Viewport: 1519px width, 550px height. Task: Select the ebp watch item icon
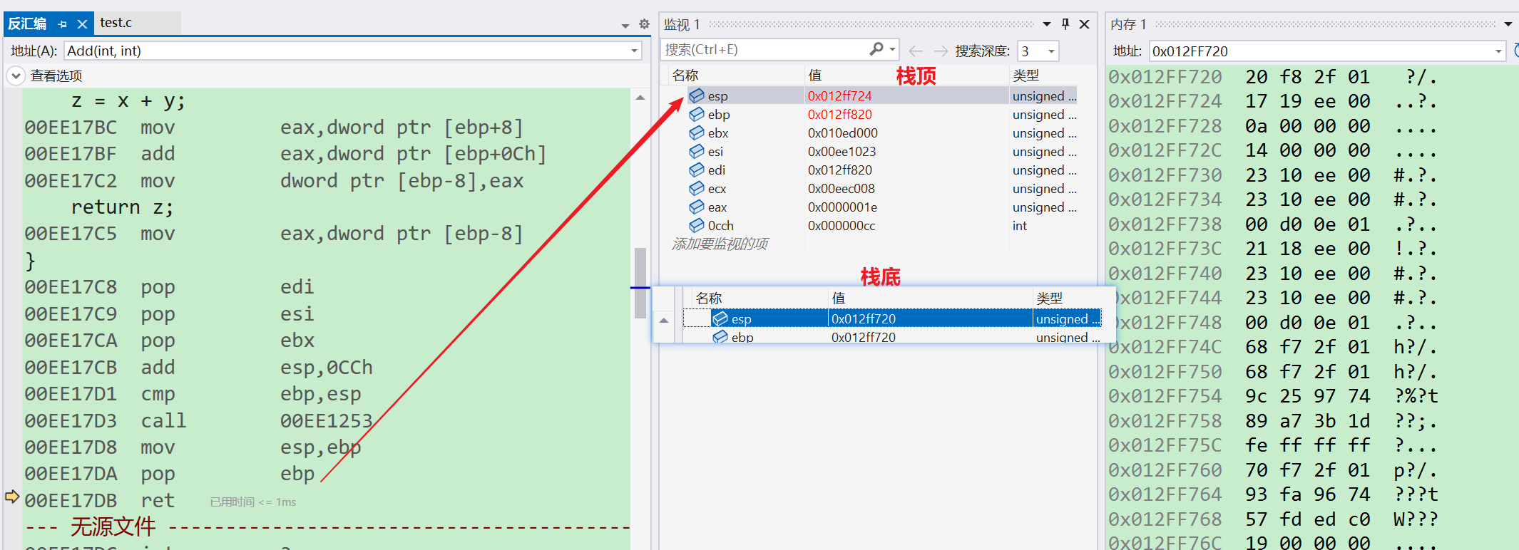pos(697,114)
